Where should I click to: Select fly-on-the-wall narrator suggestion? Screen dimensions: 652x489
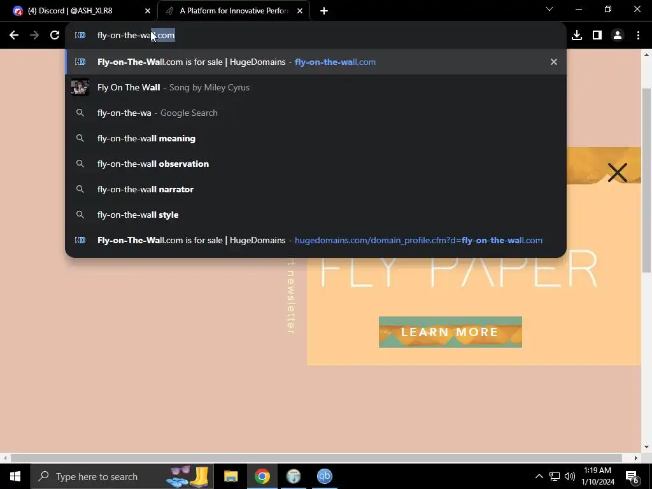tap(316, 189)
